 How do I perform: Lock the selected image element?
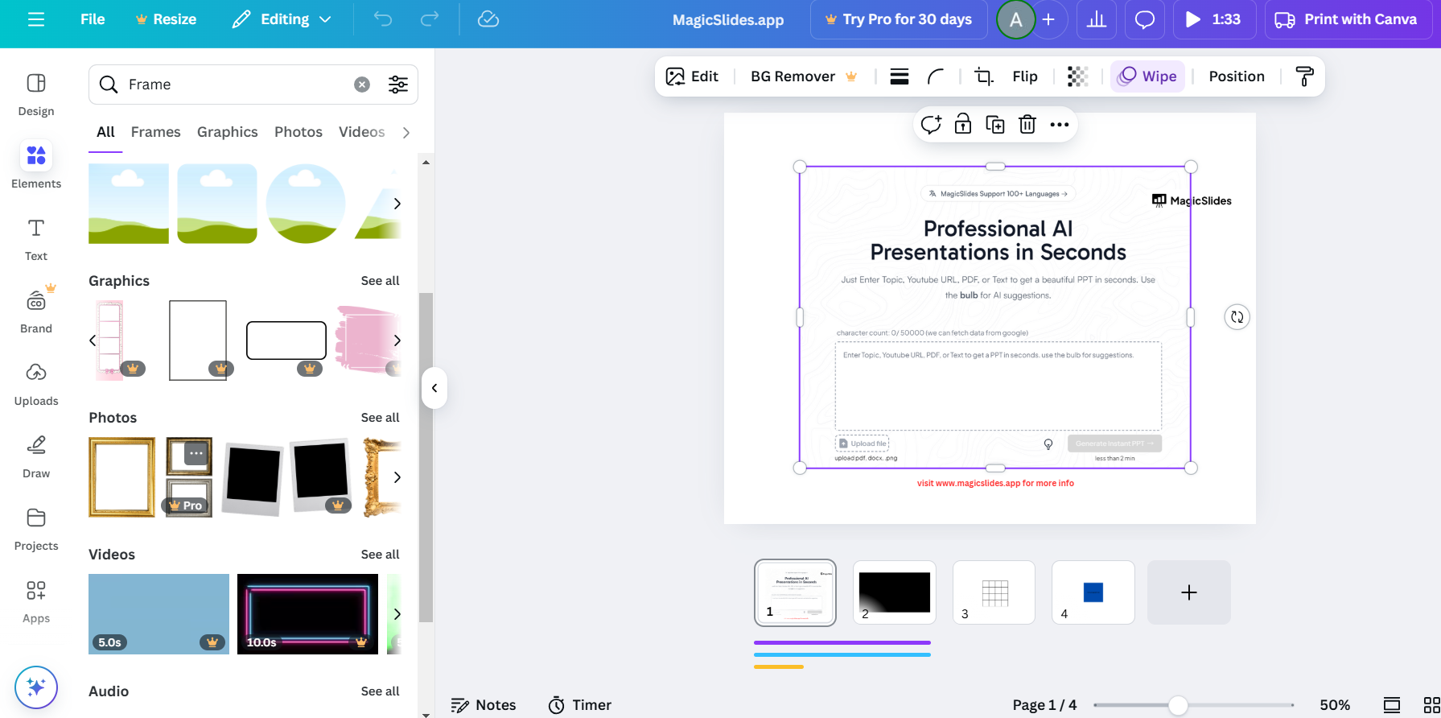963,125
